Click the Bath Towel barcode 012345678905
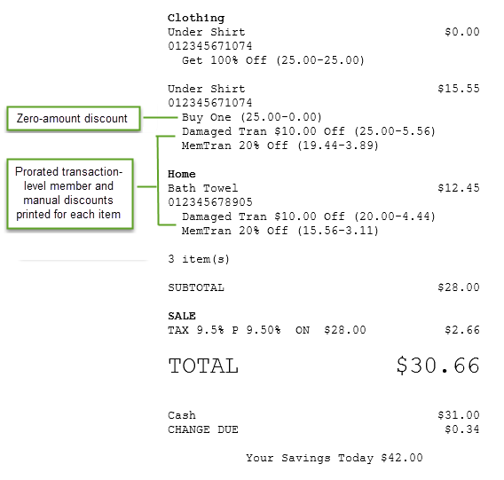 pos(210,202)
